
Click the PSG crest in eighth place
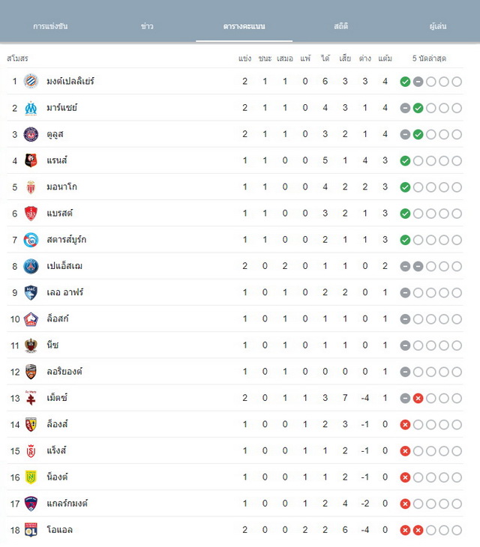click(31, 266)
